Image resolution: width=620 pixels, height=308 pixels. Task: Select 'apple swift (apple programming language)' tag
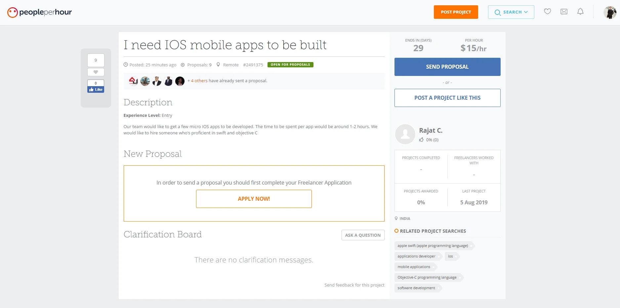click(x=434, y=246)
